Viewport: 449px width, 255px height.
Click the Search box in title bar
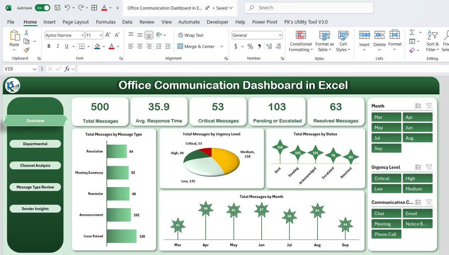[308, 8]
